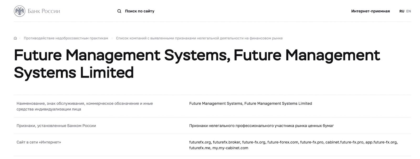420x159 pixels.
Task: Click the text Признаки нелегального профессионального участника
Action: (261, 126)
